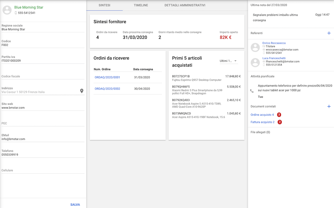This screenshot has height=208, width=334.
Task: Select article B073NRQNCD Acer Aspire
Action: (206, 115)
